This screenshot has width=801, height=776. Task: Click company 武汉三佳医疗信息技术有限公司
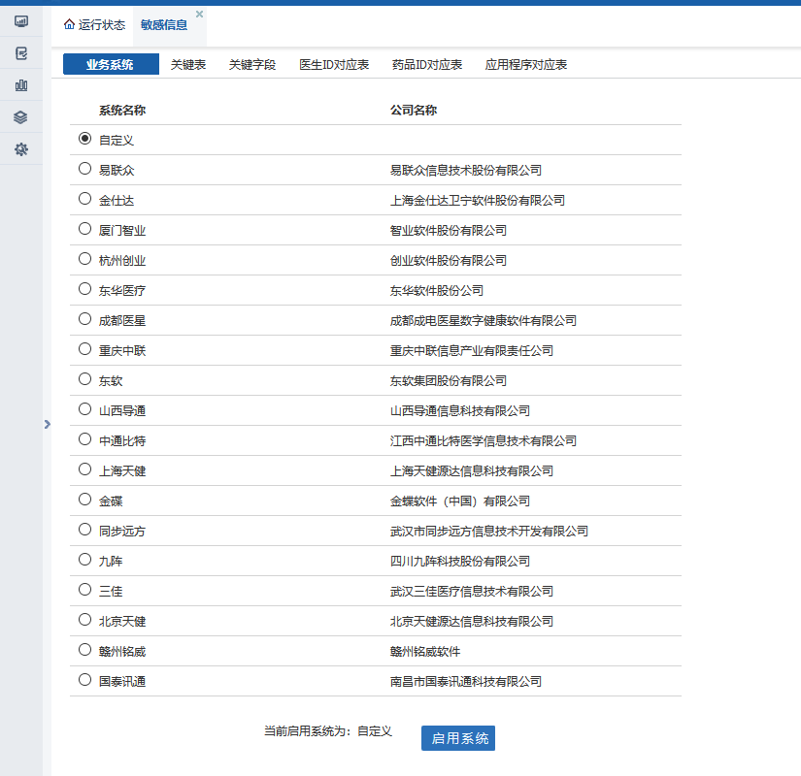472,593
